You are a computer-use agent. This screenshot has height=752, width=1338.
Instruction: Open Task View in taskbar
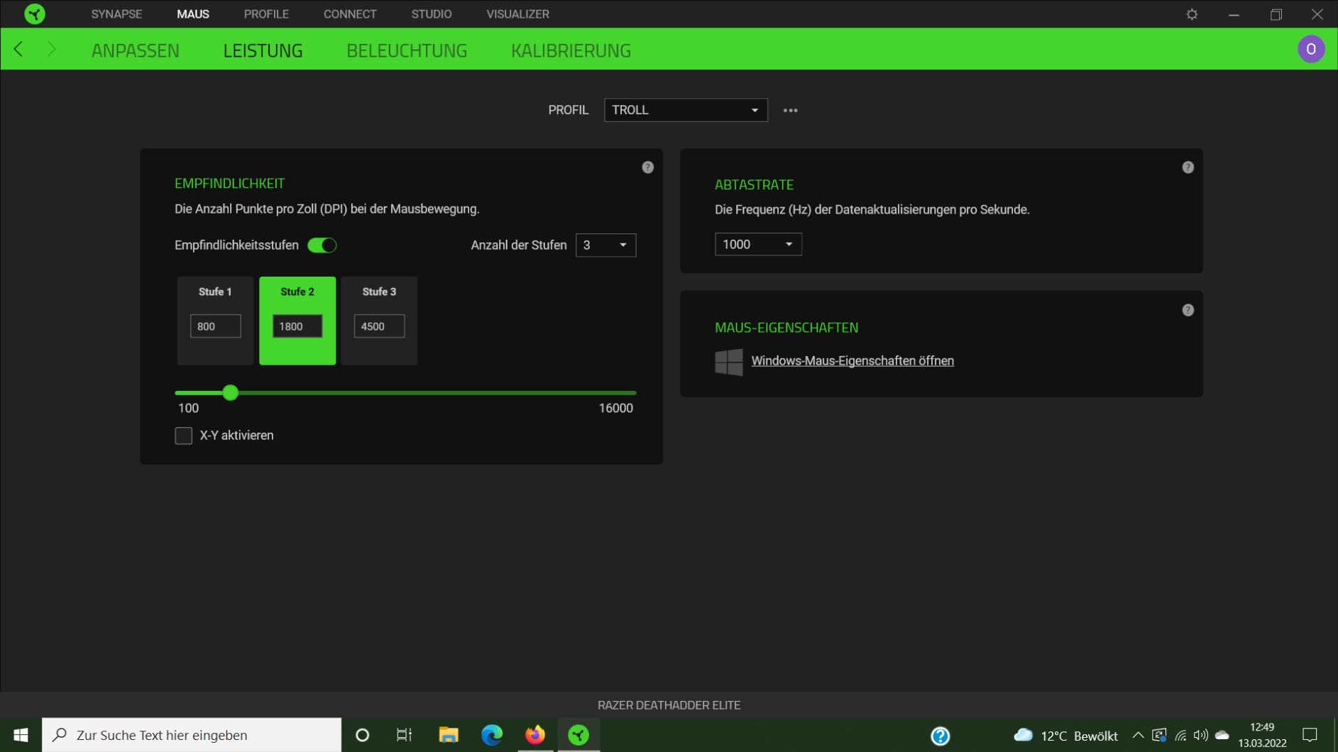[404, 735]
